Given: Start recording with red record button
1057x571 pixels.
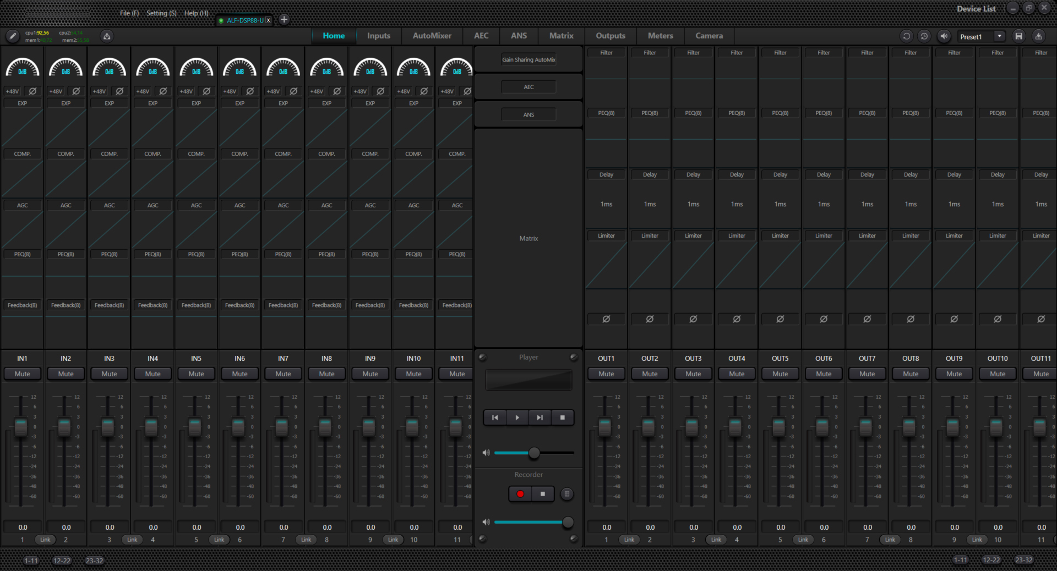Looking at the screenshot, I should click(520, 494).
